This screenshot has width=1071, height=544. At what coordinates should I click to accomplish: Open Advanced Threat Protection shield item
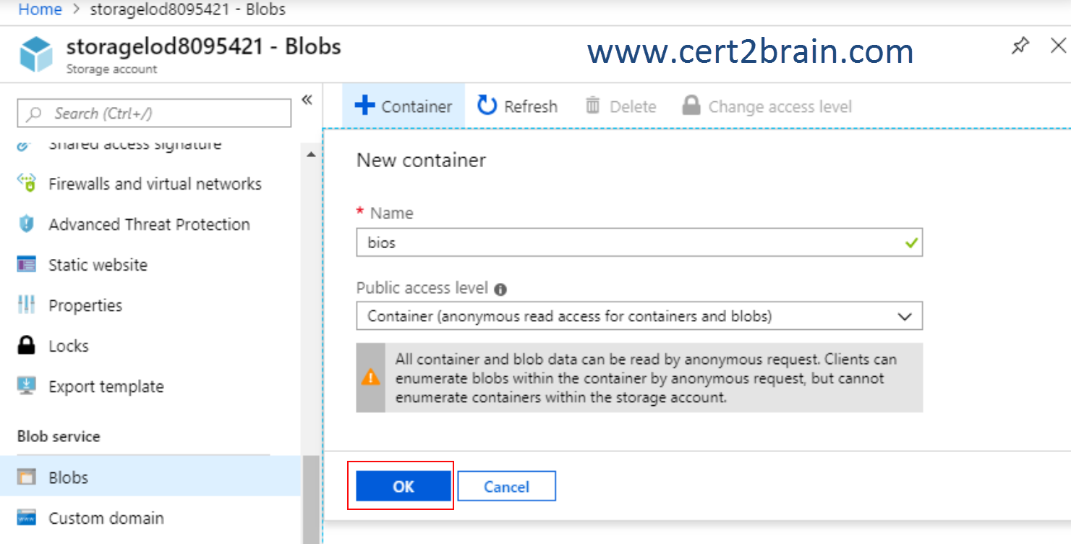pyautogui.click(x=150, y=224)
